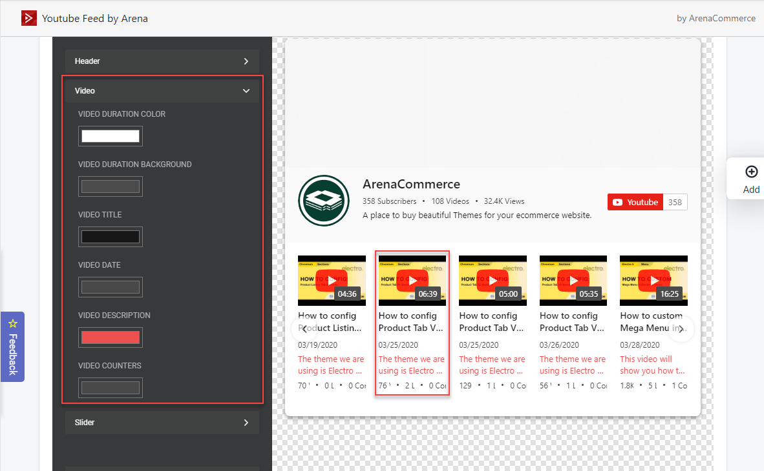Open the Feedback side tab

coord(13,346)
